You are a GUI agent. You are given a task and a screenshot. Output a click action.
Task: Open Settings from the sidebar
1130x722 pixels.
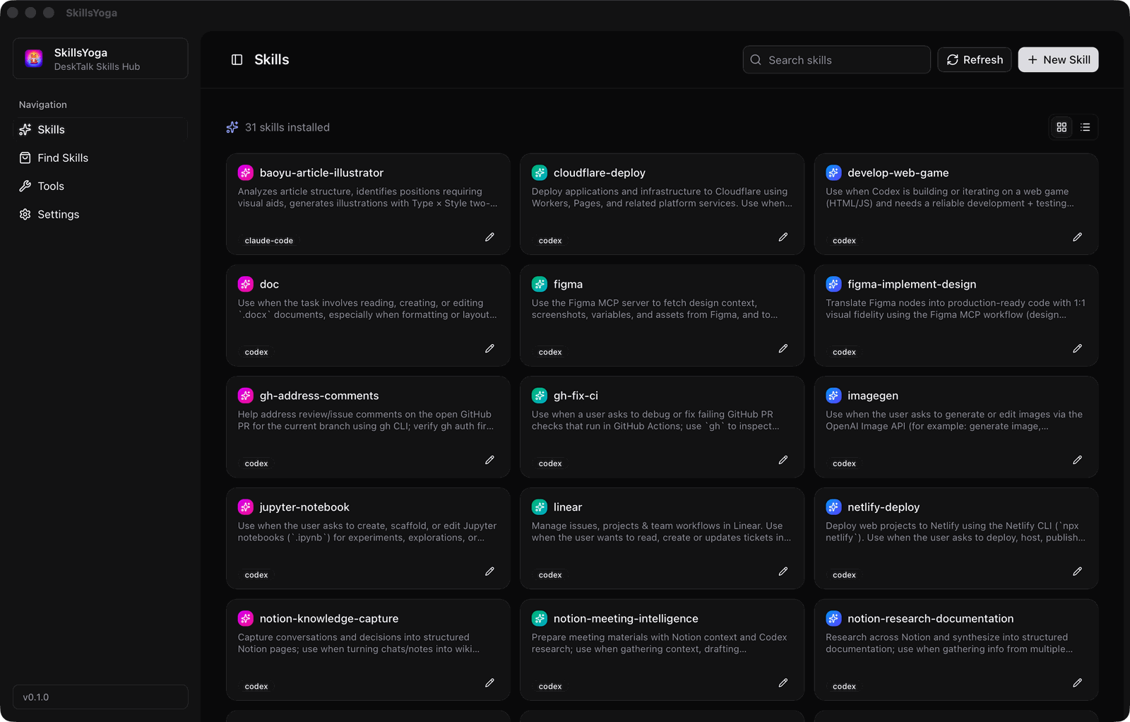coord(58,215)
